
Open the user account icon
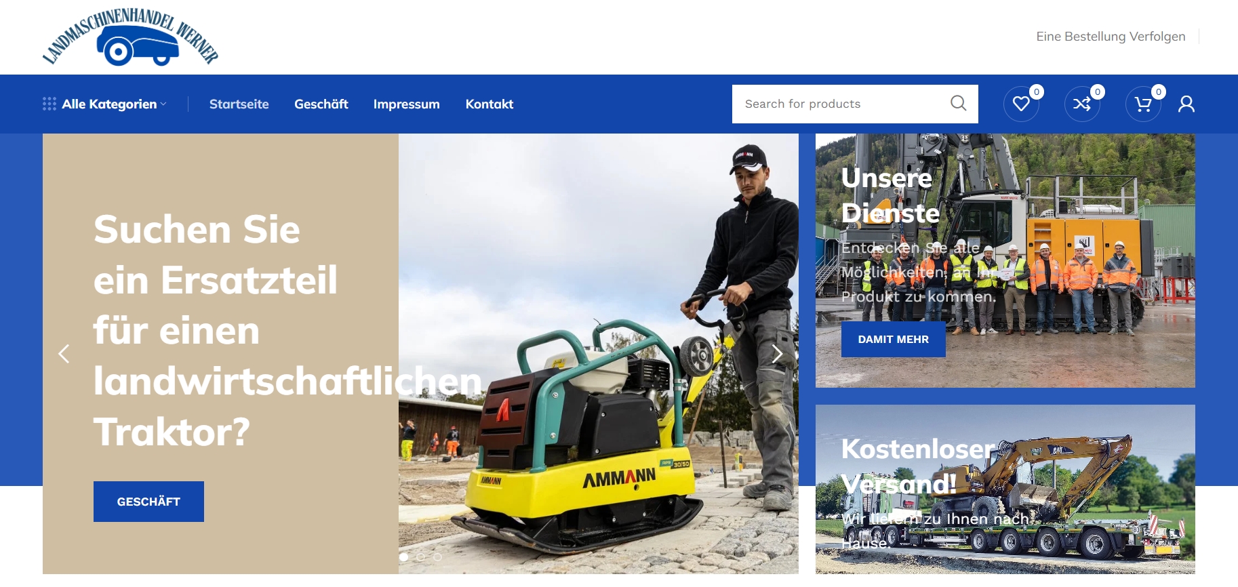coord(1186,104)
